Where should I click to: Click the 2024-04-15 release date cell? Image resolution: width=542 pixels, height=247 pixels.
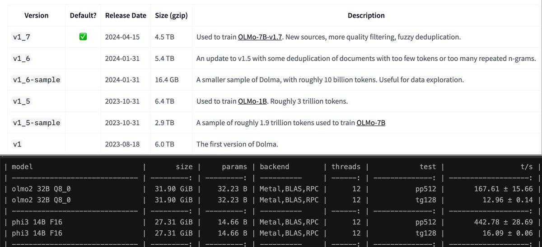tap(122, 37)
